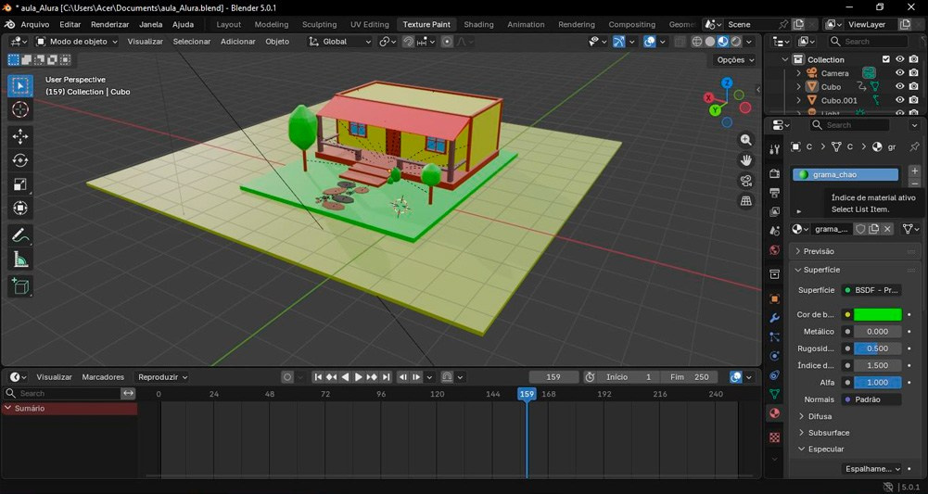928x494 pixels.
Task: Toggle render visibility of Camera
Action: point(914,73)
